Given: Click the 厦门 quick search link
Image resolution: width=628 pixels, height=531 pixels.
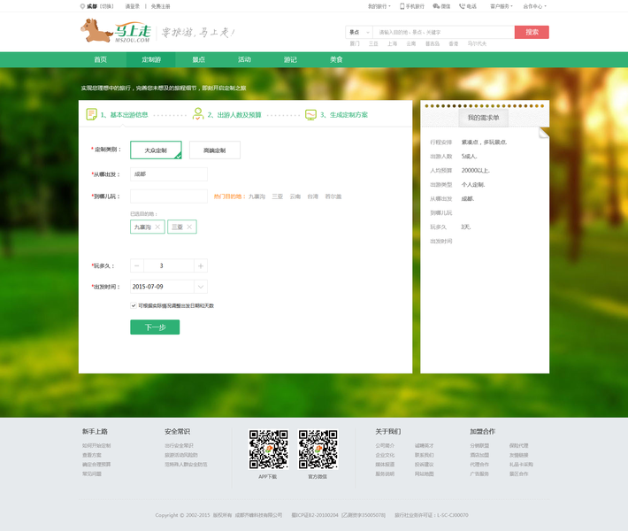Looking at the screenshot, I should [355, 43].
